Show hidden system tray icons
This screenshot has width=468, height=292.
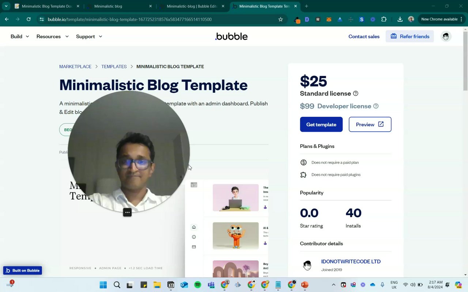pyautogui.click(x=333, y=285)
